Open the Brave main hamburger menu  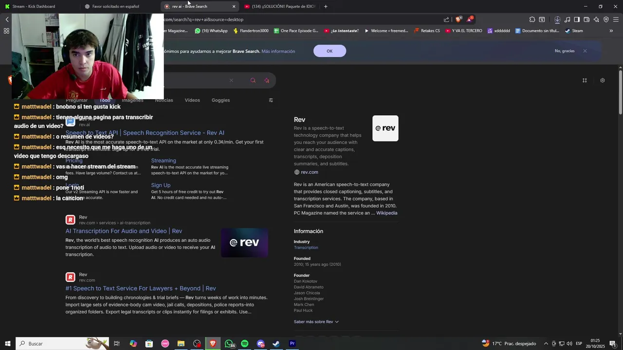616,19
